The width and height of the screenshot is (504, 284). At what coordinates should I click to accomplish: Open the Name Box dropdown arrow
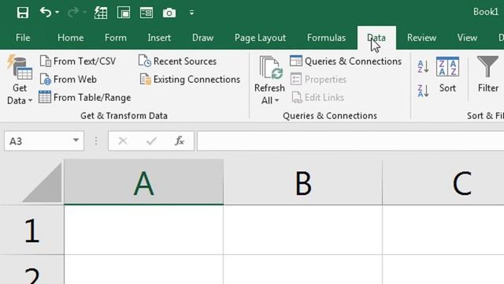tap(76, 140)
